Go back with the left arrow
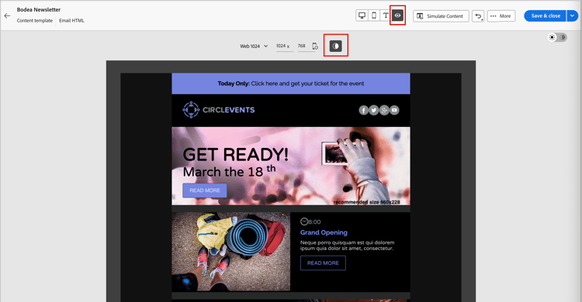Screen dimensions: 582x302 click(7, 15)
